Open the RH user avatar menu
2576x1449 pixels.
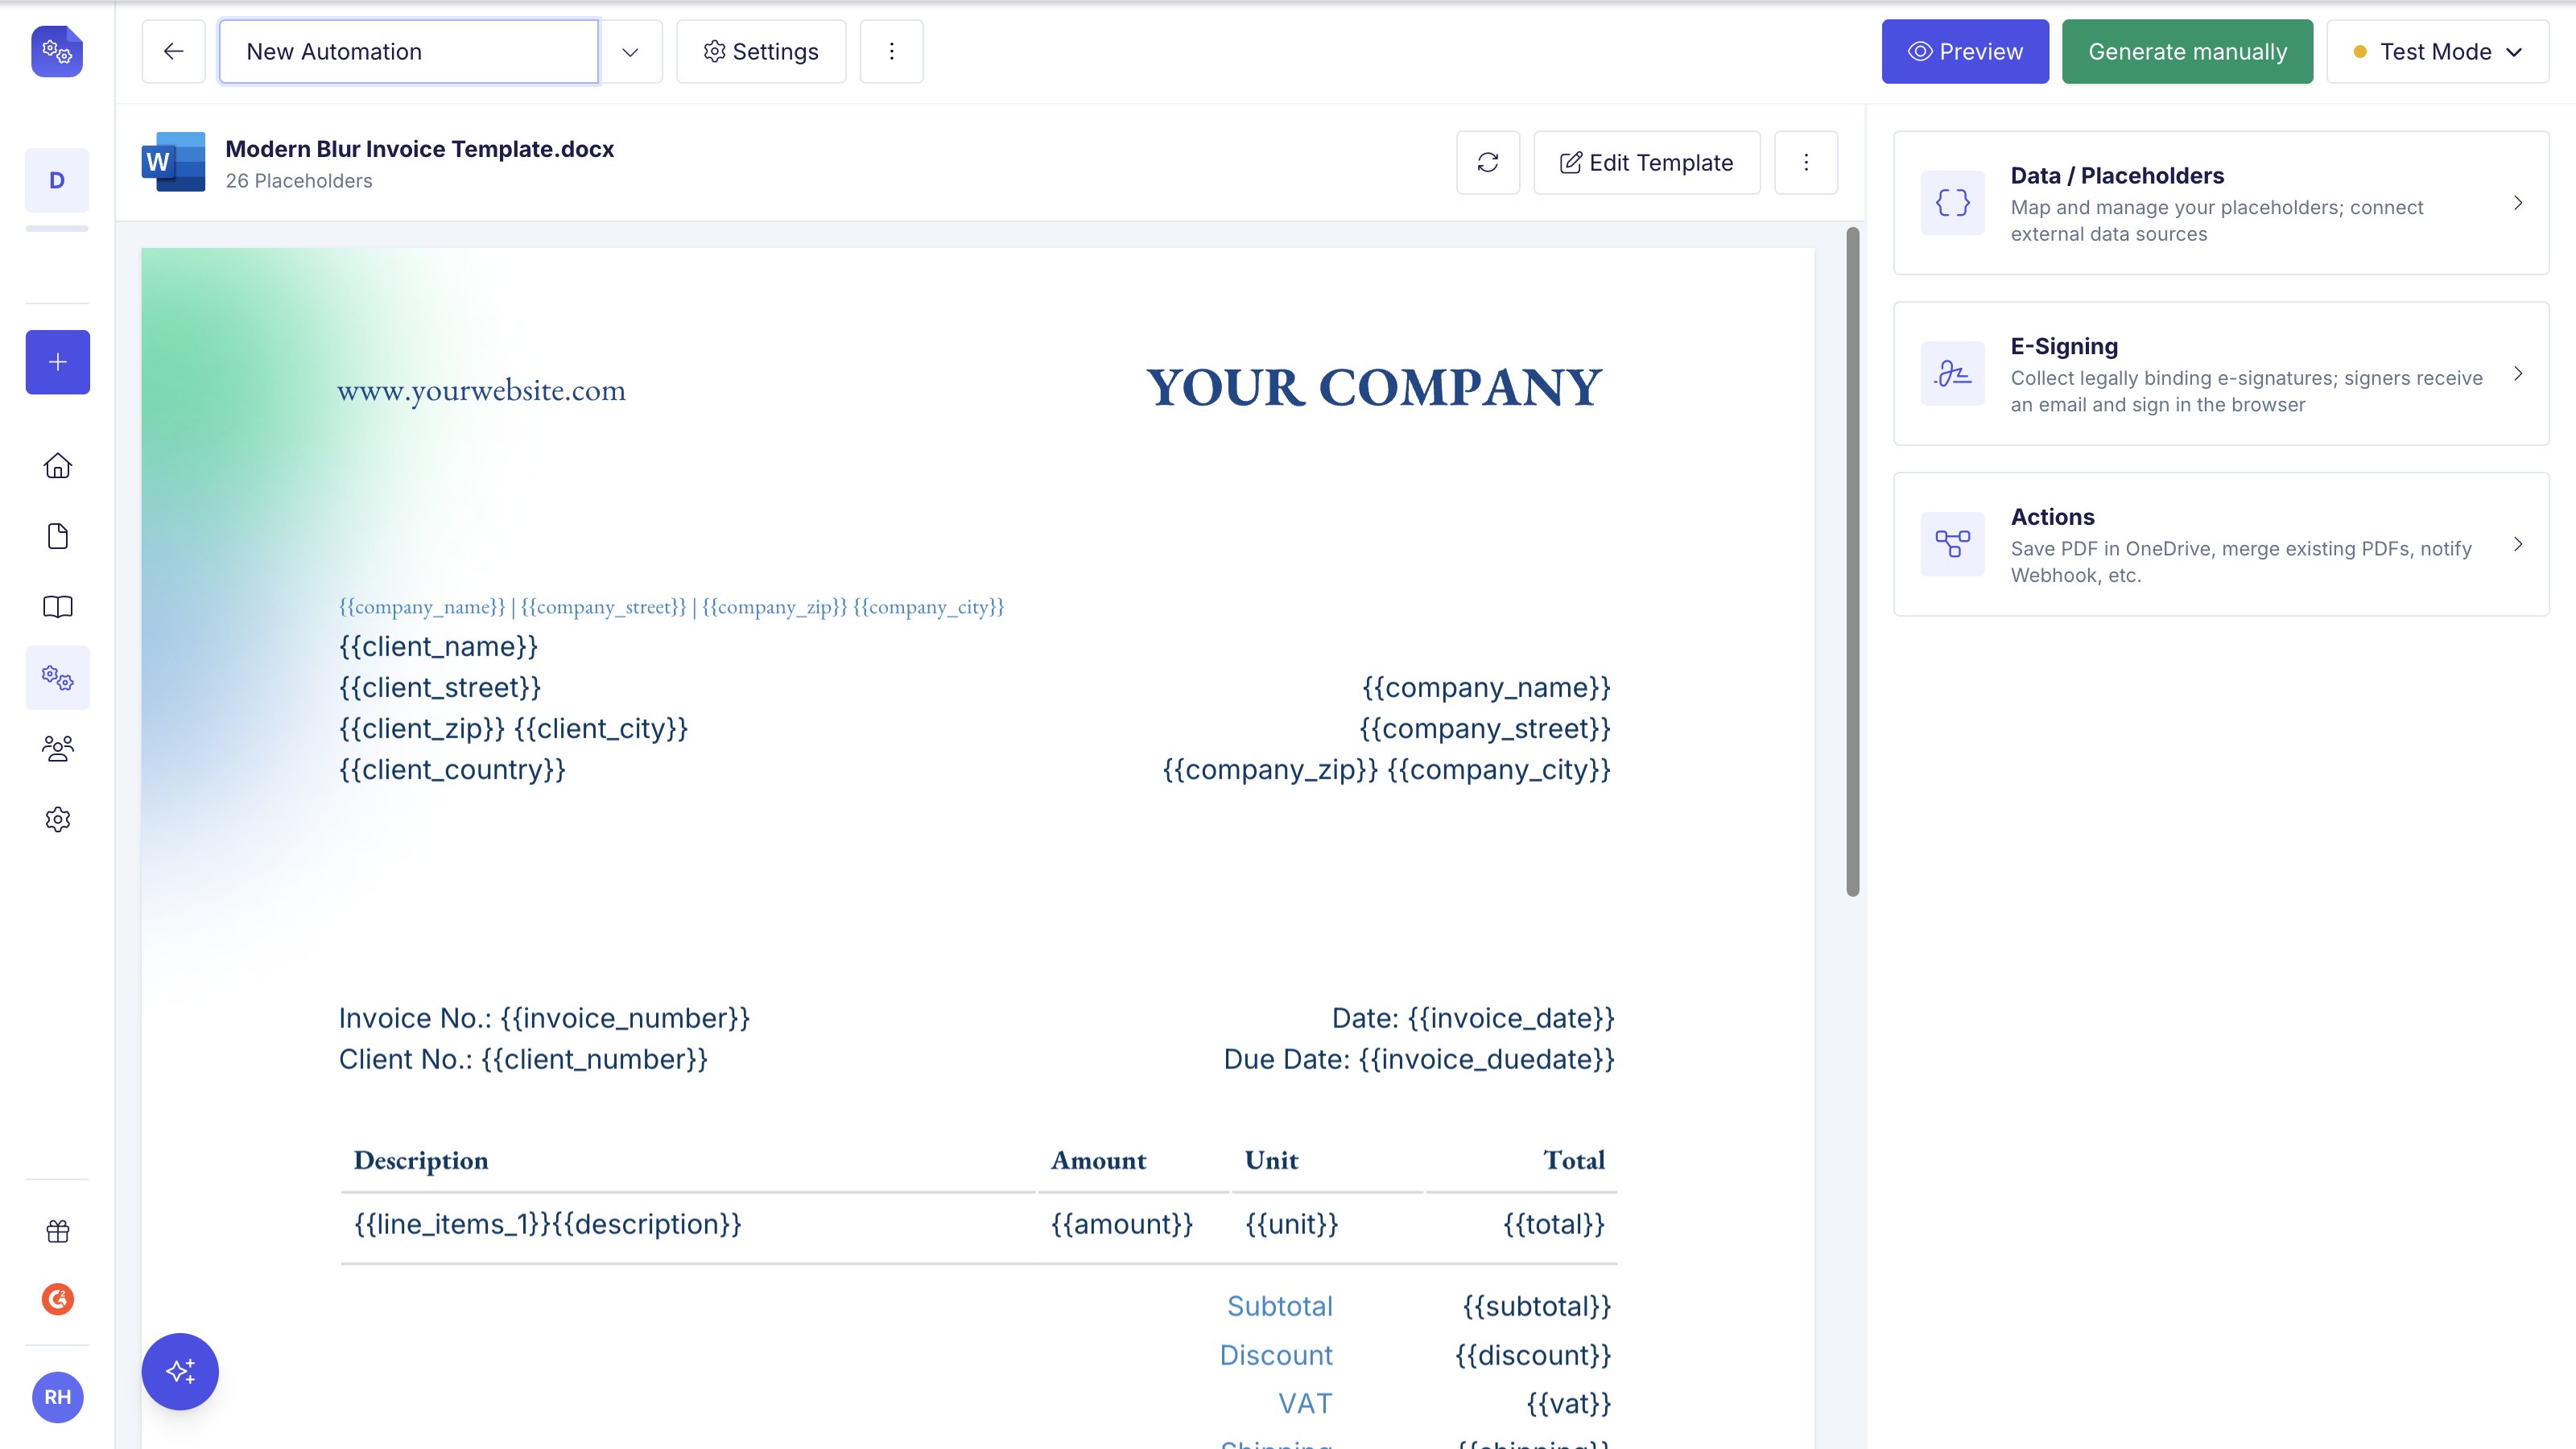[58, 1397]
